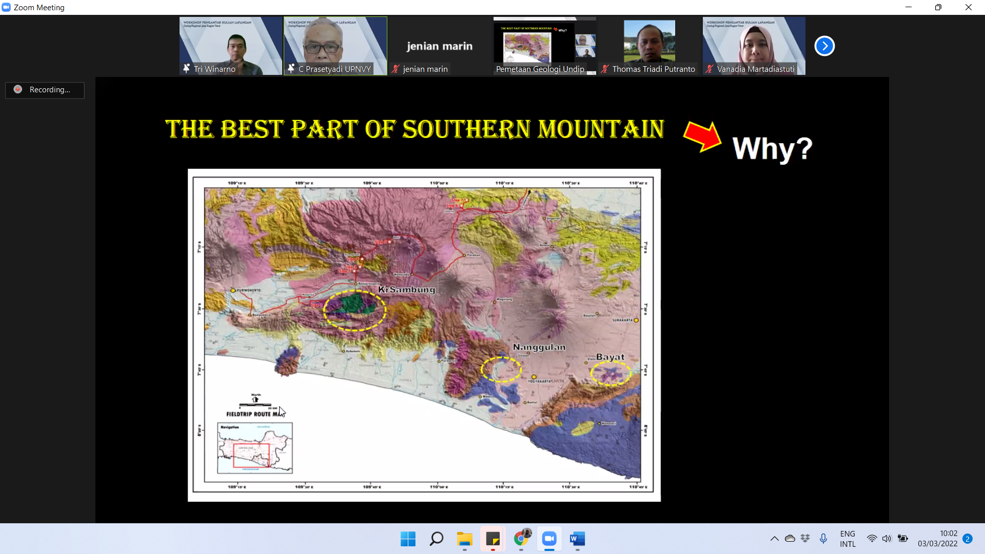Click jenian marin's muted microphone icon
The height and width of the screenshot is (554, 985).
(x=396, y=69)
